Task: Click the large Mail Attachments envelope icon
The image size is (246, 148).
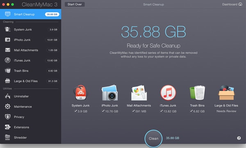Action: 139,93
